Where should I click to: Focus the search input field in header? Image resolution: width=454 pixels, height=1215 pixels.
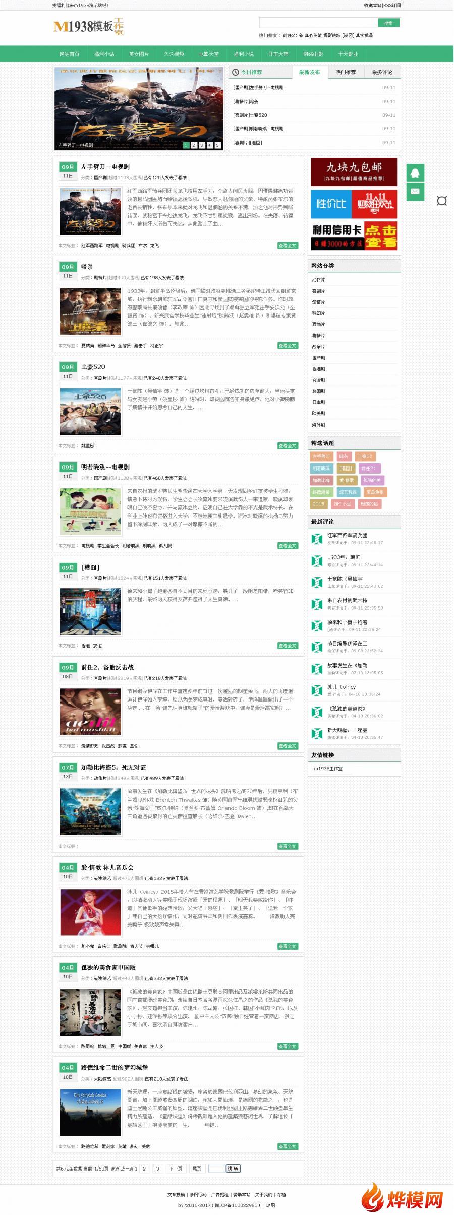pyautogui.click(x=318, y=23)
